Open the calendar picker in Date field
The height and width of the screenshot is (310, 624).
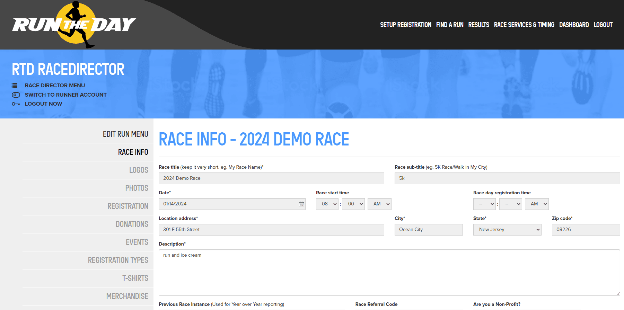[x=301, y=204]
